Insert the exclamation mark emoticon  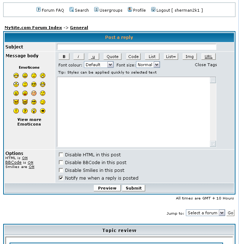point(16,111)
